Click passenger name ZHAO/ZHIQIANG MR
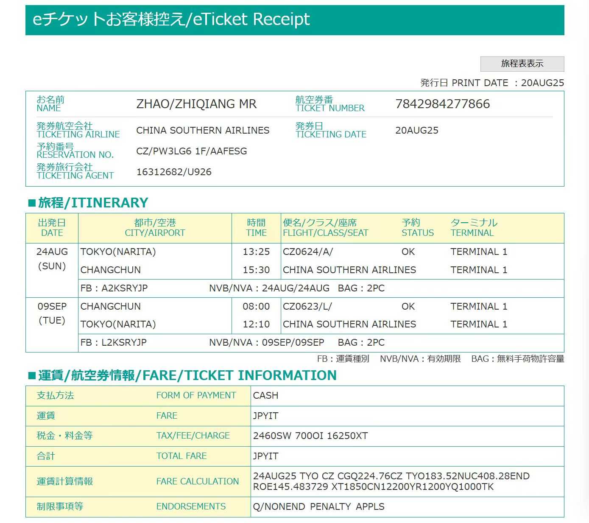The width and height of the screenshot is (589, 523). pos(196,104)
